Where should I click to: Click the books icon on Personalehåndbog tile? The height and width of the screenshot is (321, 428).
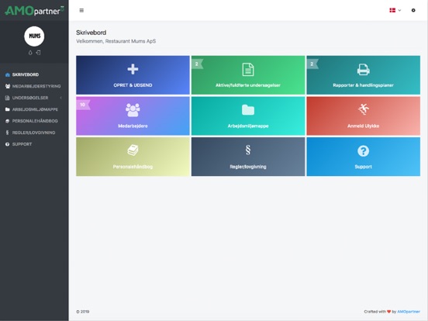pos(133,150)
